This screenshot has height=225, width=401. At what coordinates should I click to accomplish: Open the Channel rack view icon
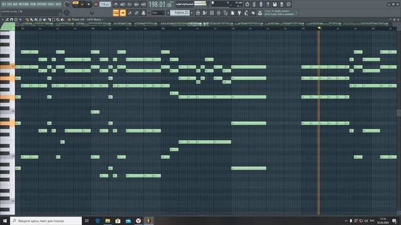click(212, 12)
